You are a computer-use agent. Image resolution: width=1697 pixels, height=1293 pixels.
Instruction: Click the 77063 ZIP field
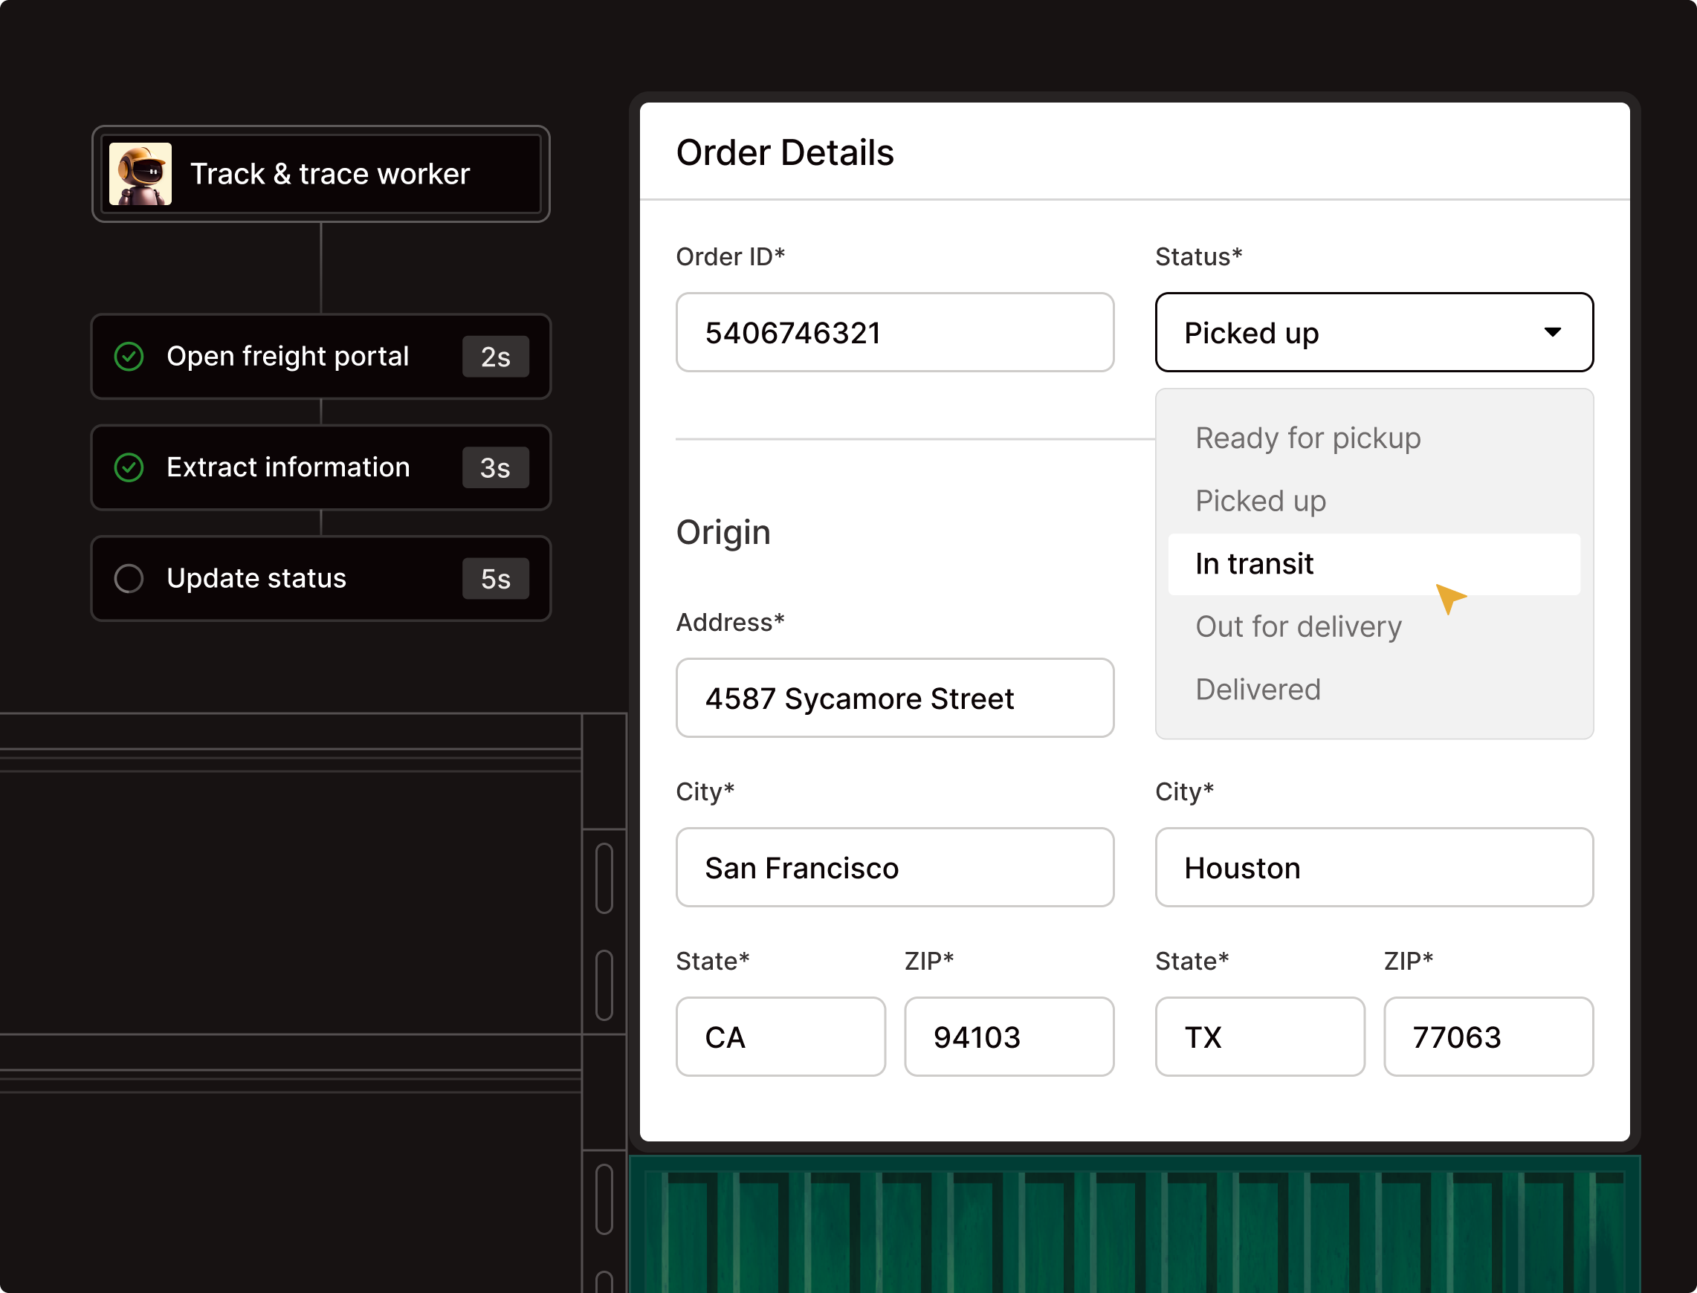tap(1487, 1037)
